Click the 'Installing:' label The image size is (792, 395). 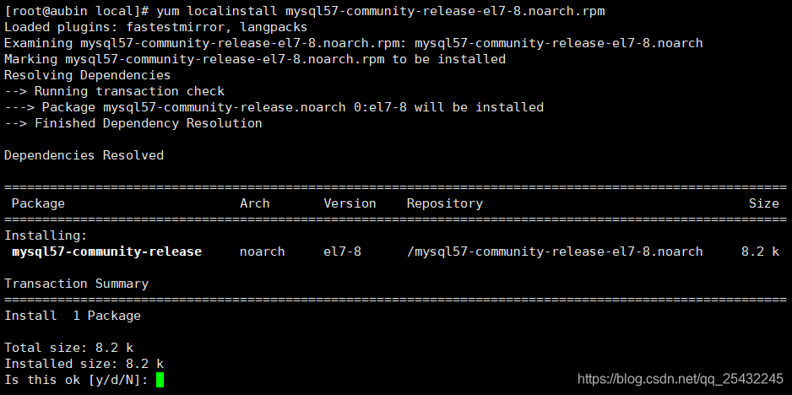coord(46,235)
